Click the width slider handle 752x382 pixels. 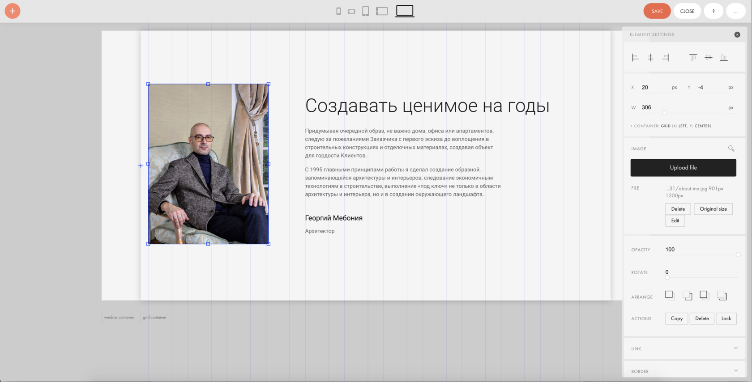[665, 113]
